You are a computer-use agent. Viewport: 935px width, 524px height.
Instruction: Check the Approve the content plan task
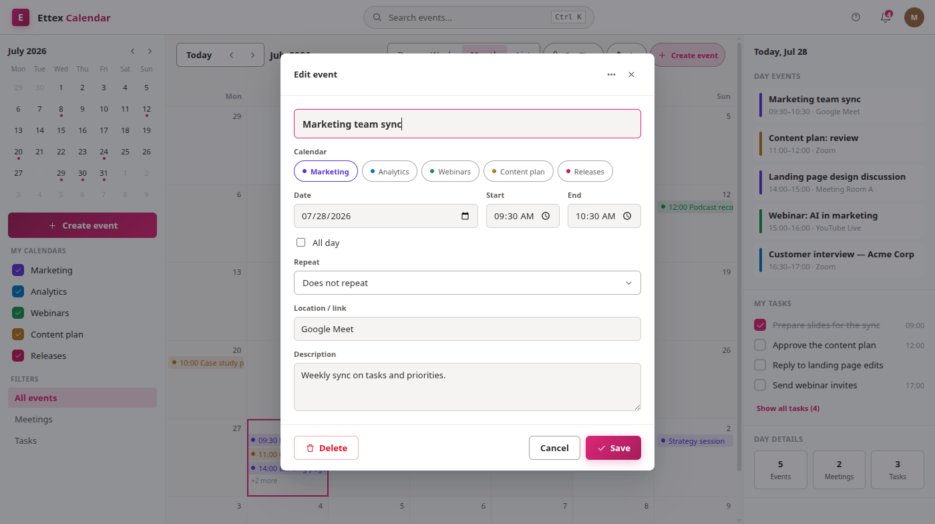tap(760, 346)
